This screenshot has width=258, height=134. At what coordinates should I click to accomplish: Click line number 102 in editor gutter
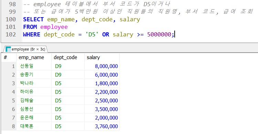tap(11, 34)
